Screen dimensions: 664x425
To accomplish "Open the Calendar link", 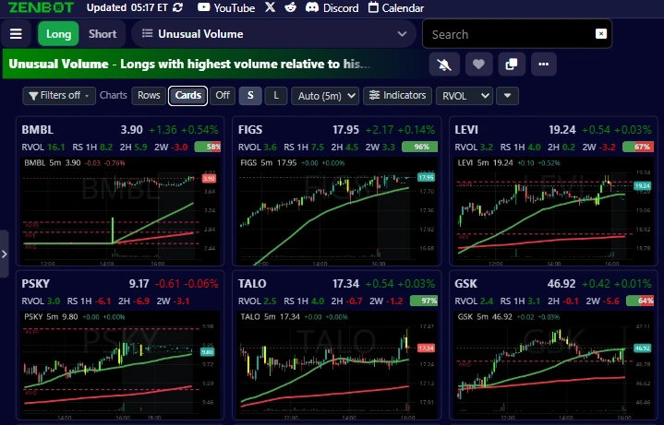I will click(x=395, y=7).
